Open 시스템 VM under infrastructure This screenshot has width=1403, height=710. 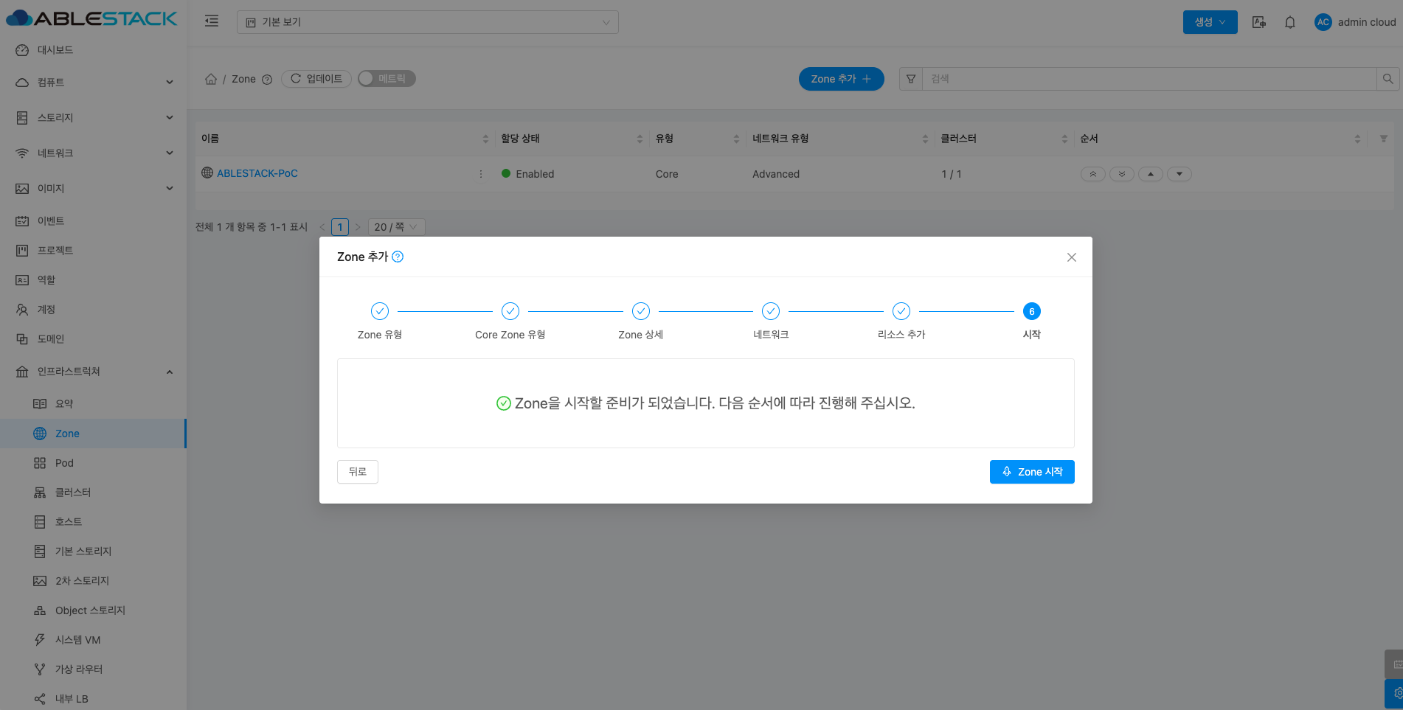[93, 640]
